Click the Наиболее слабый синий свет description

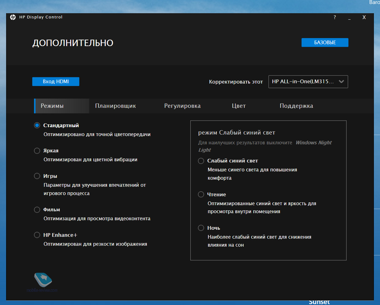click(260, 241)
